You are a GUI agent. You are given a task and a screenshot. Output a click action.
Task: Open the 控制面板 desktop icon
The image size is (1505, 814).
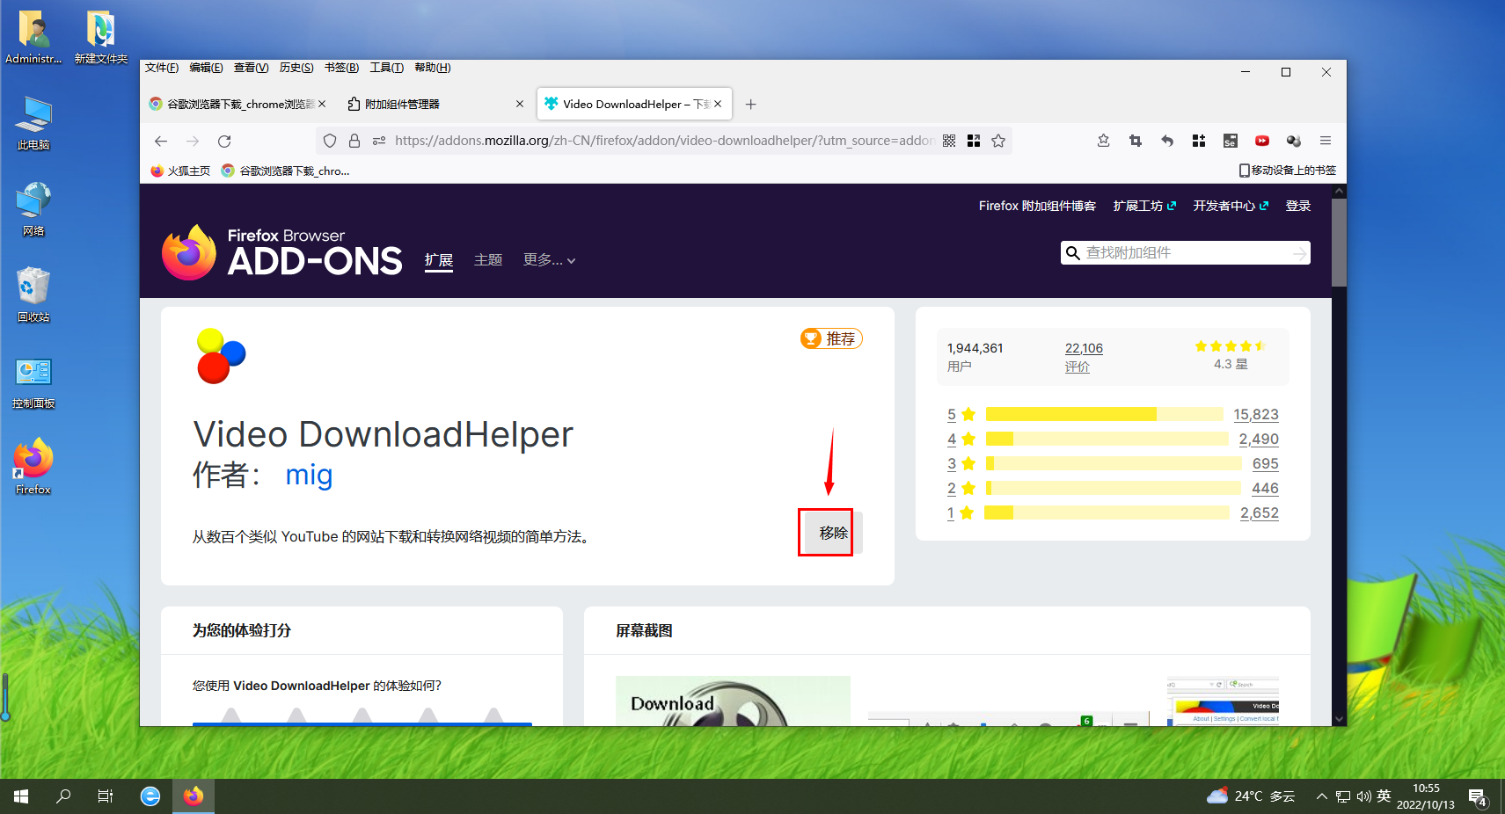pos(33,383)
